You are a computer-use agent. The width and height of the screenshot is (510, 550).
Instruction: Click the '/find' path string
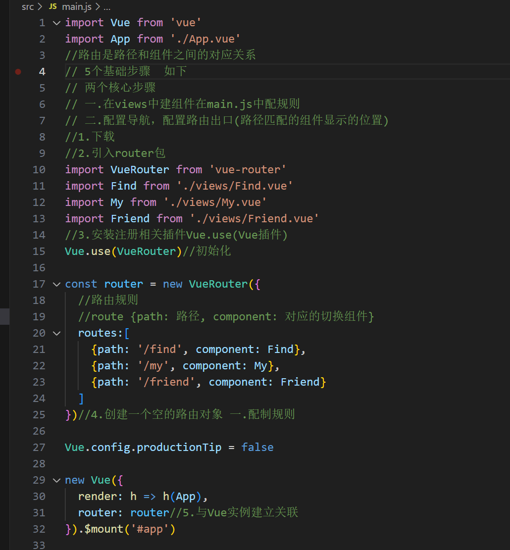click(160, 350)
